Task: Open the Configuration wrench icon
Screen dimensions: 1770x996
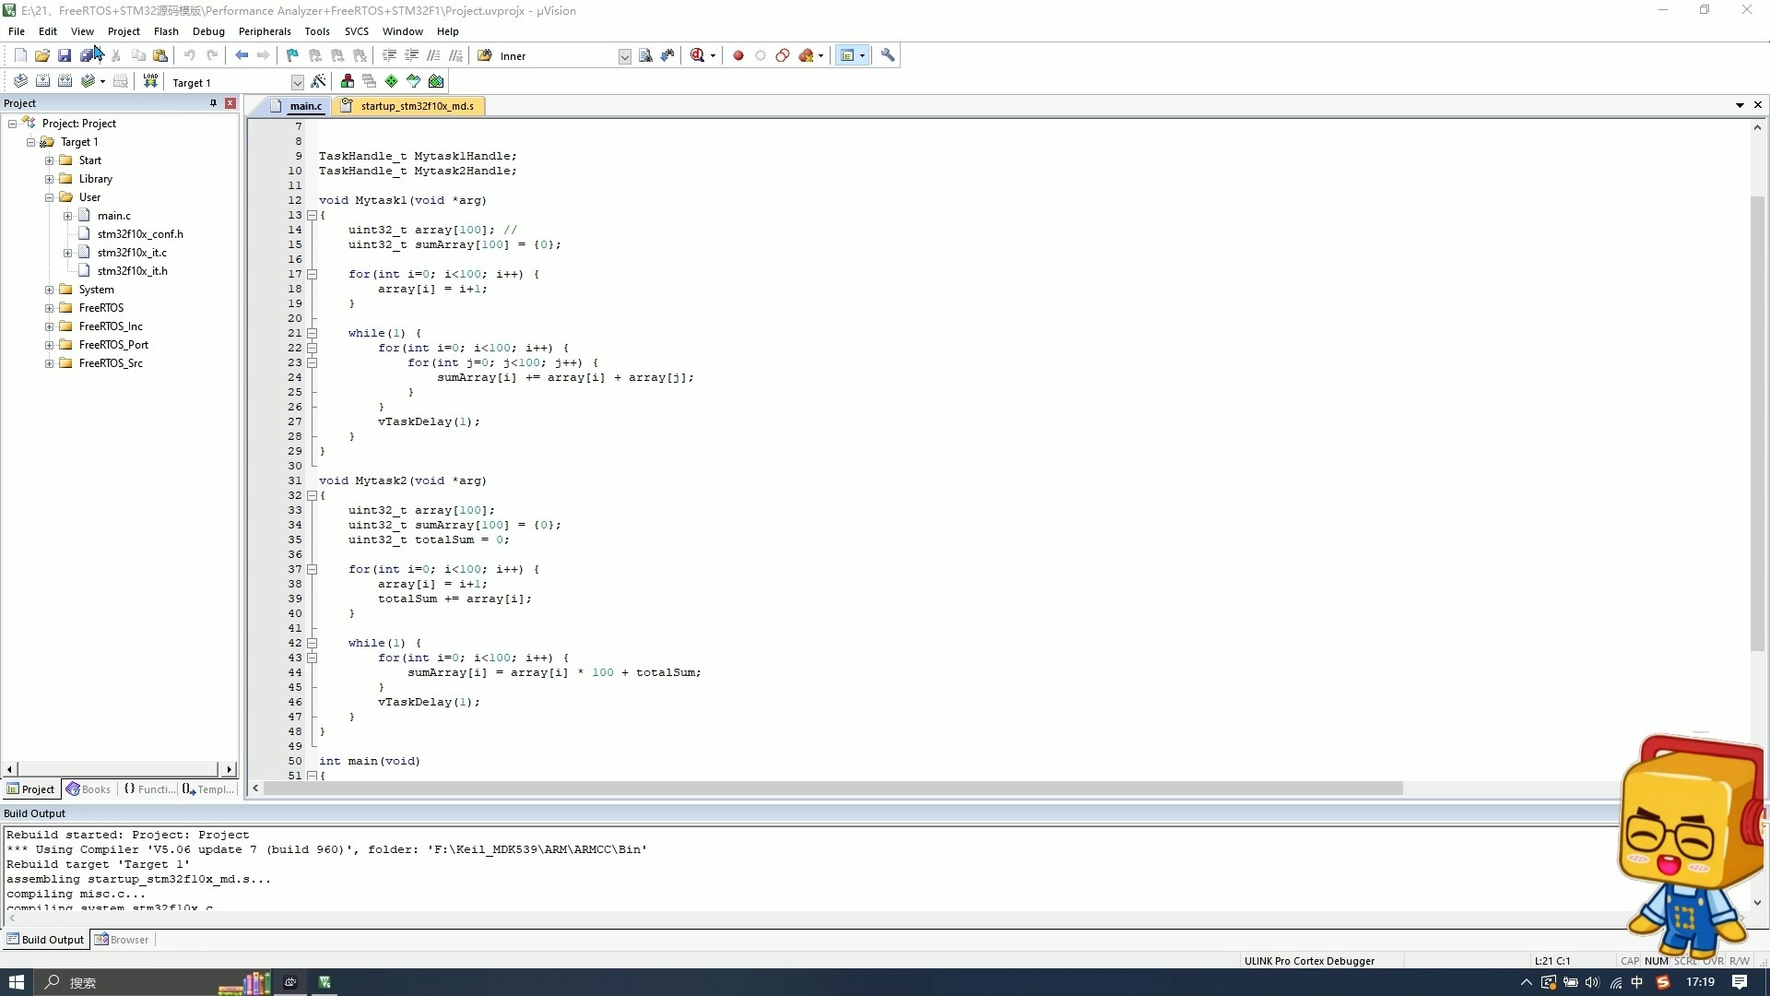Action: pyautogui.click(x=888, y=55)
